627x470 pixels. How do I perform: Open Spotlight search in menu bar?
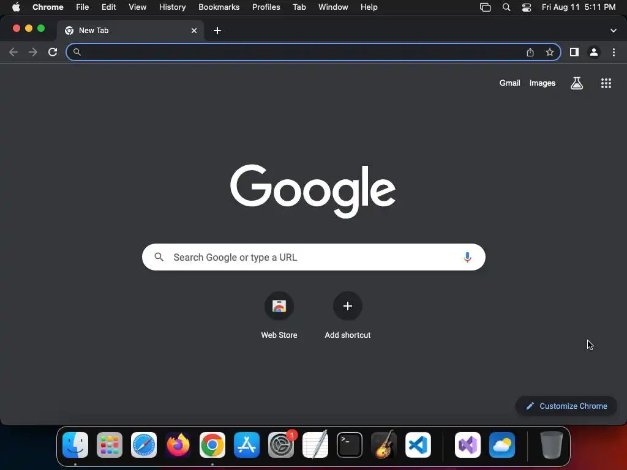click(x=506, y=7)
